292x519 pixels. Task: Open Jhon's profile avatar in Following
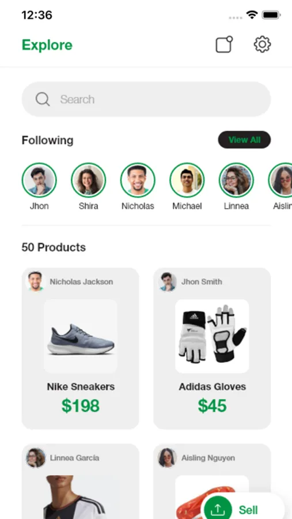tap(39, 180)
